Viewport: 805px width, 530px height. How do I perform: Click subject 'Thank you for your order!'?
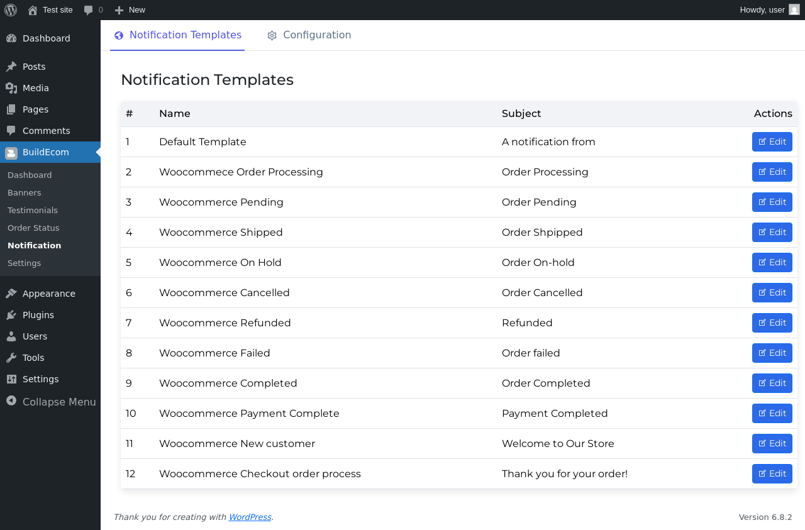click(565, 474)
